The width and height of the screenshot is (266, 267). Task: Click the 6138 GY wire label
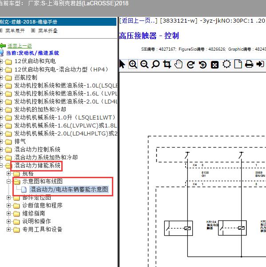coord(205,174)
